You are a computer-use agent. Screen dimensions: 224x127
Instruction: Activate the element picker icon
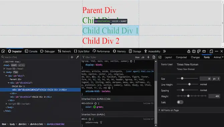(3, 51)
